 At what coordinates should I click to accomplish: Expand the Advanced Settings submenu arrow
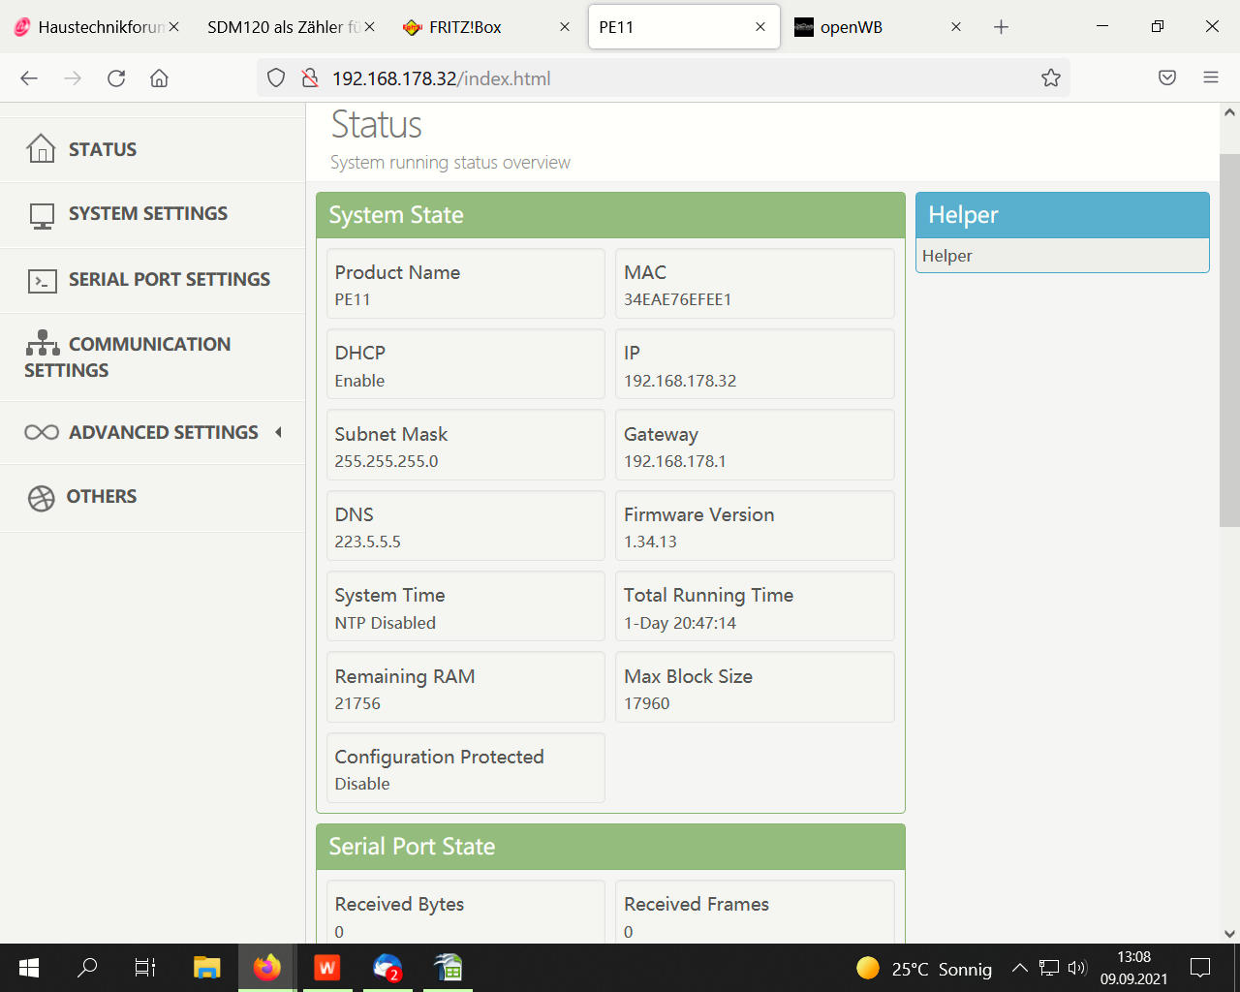tap(279, 432)
